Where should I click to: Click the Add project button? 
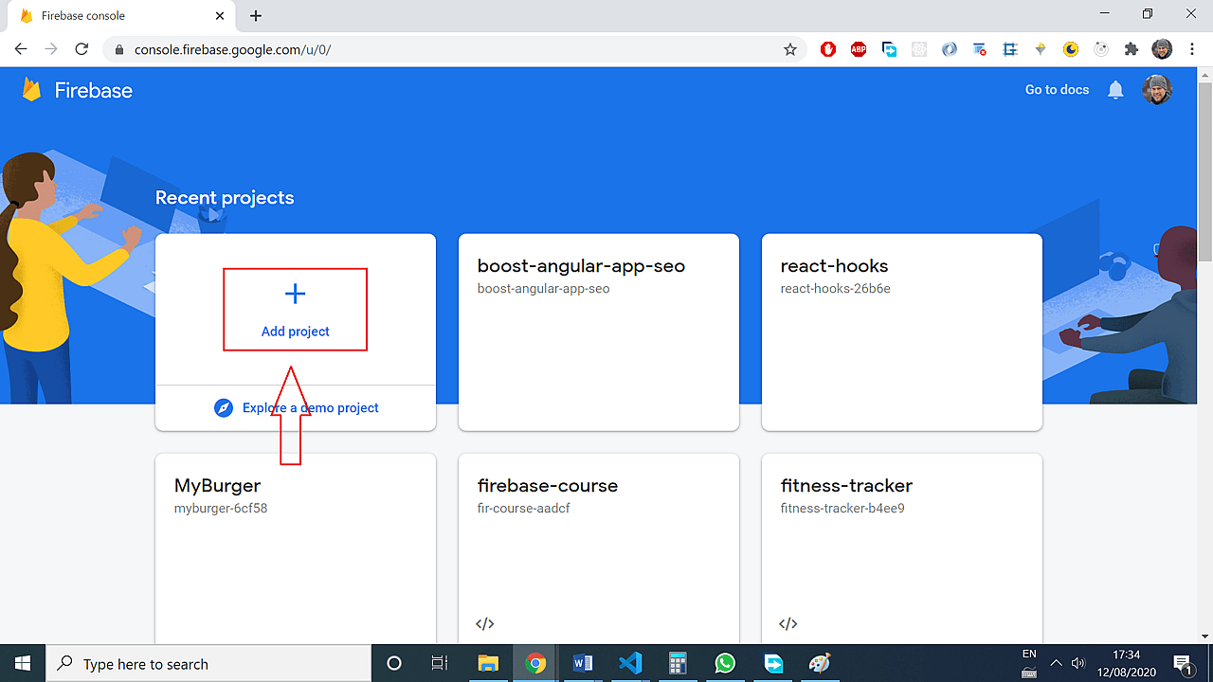295,310
